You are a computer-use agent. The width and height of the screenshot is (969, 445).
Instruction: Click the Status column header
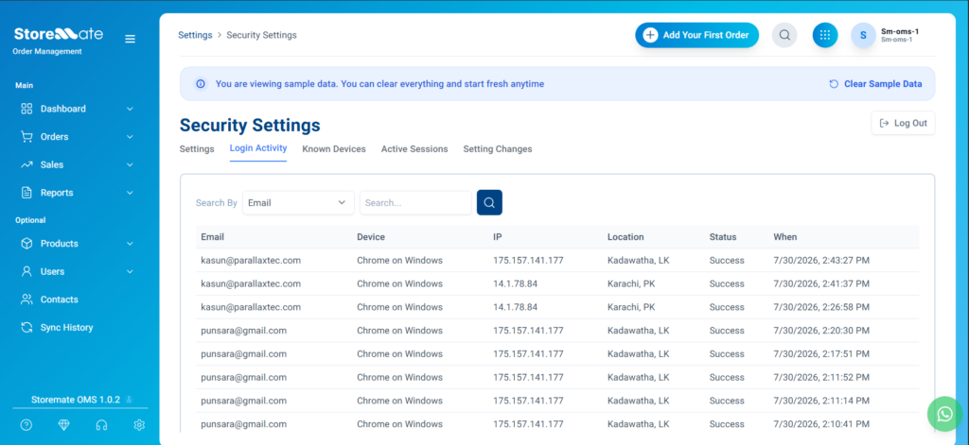[x=723, y=237]
